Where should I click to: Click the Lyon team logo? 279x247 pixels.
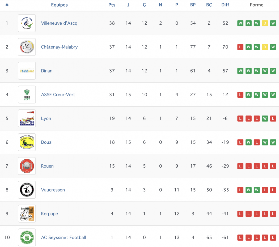click(27, 118)
